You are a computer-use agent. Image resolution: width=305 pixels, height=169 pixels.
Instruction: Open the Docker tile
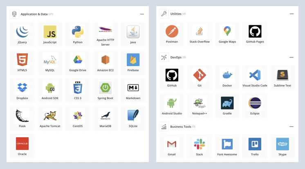pyautogui.click(x=227, y=78)
